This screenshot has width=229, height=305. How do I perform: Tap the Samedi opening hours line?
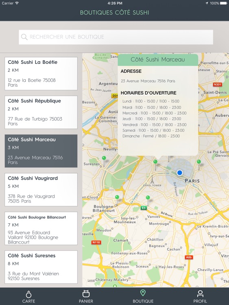coord(153,130)
